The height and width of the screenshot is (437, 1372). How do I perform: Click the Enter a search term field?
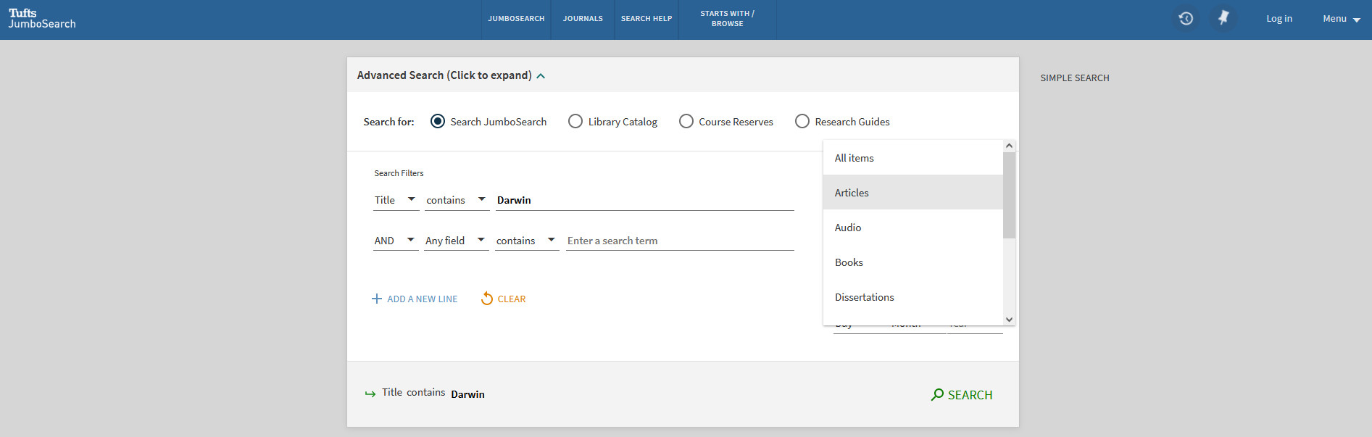(x=680, y=241)
